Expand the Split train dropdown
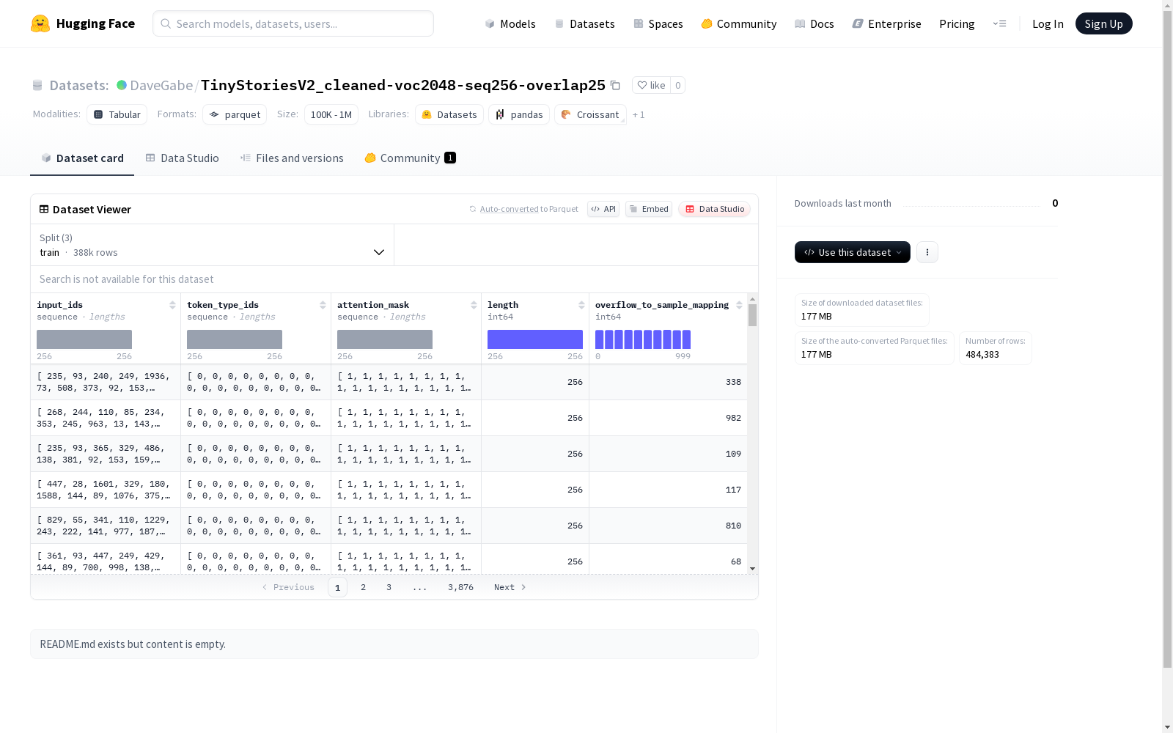 click(213, 245)
